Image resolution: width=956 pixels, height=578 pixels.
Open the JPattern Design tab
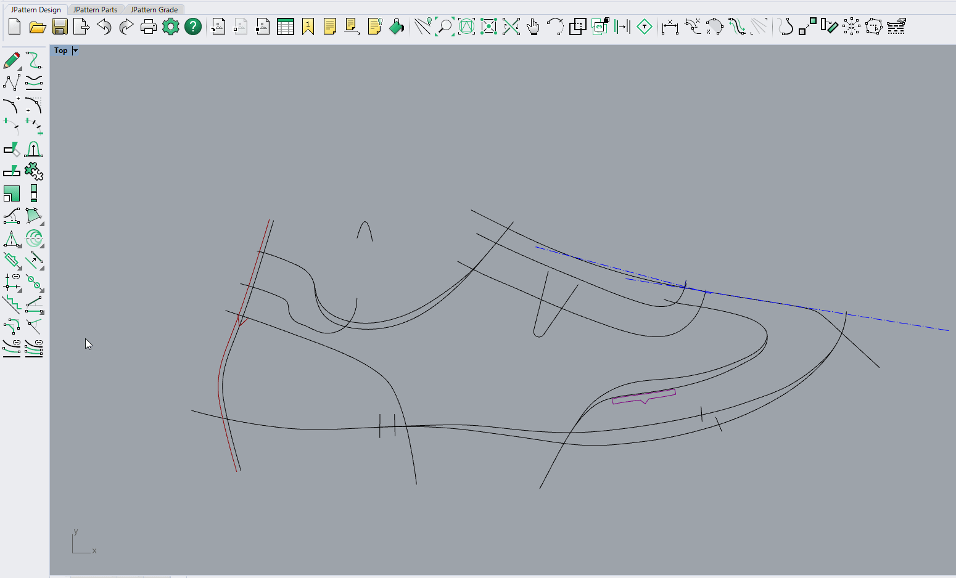36,9
